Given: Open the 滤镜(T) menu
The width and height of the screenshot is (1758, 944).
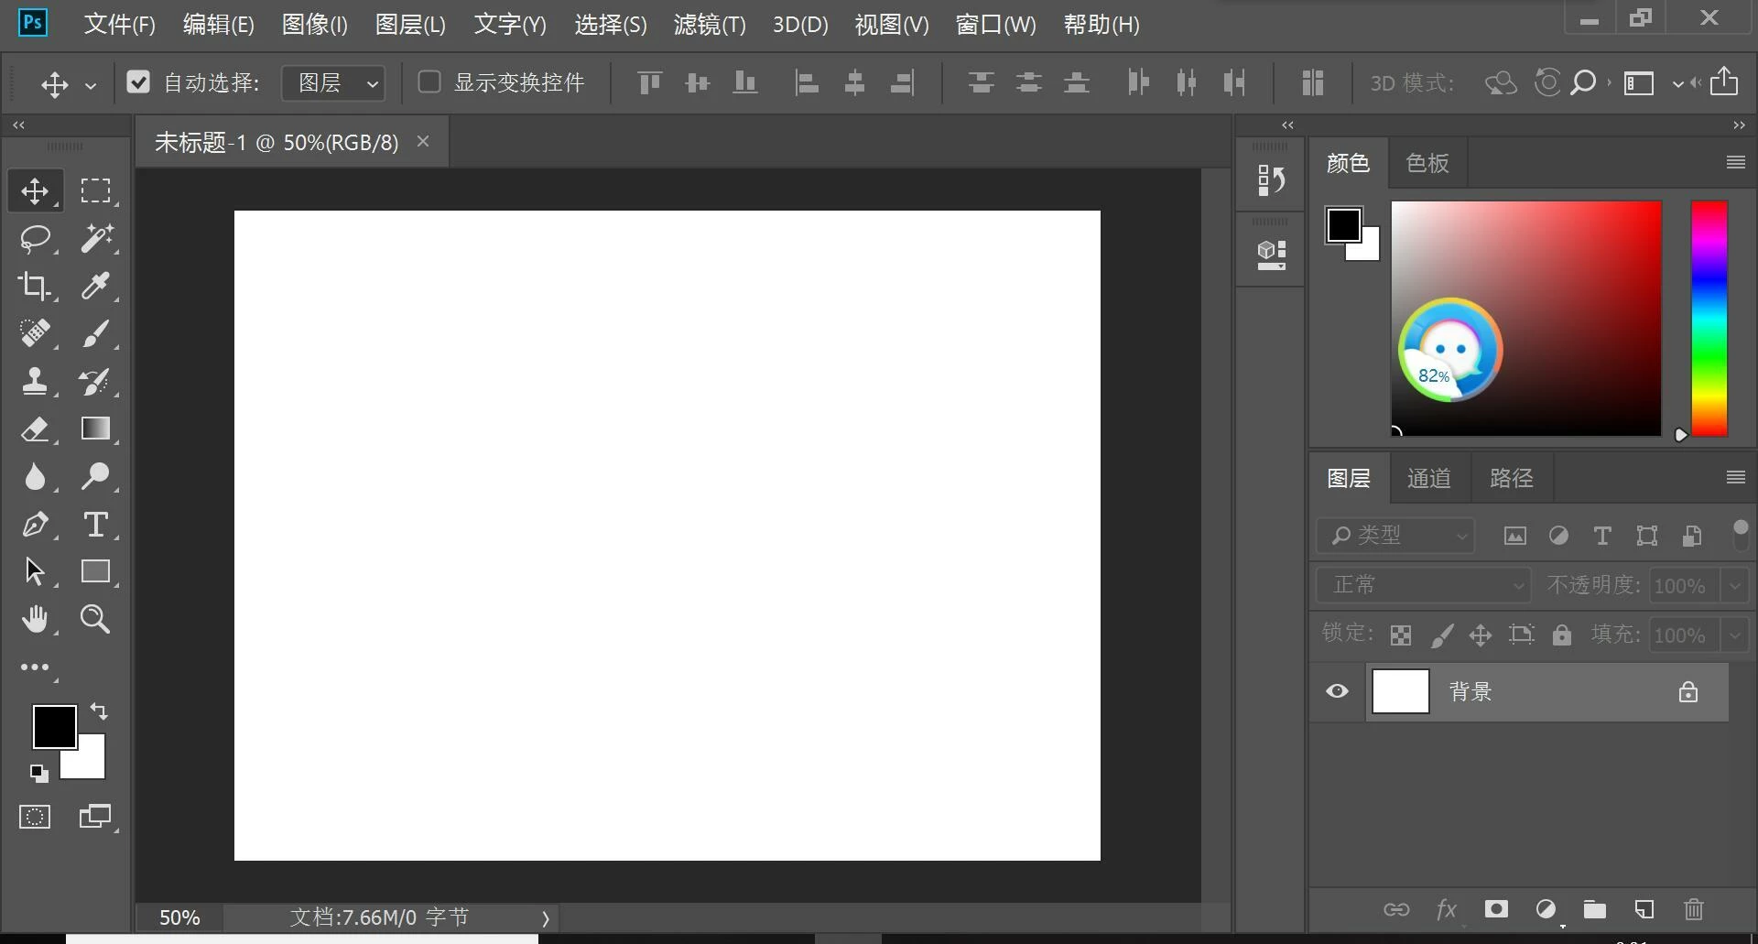Looking at the screenshot, I should 710,25.
